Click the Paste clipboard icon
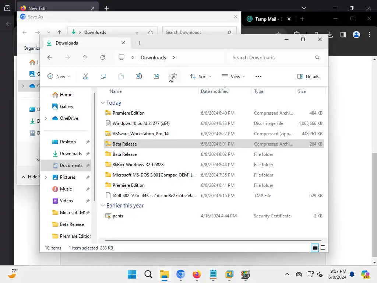The height and width of the screenshot is (283, 377). point(121,77)
